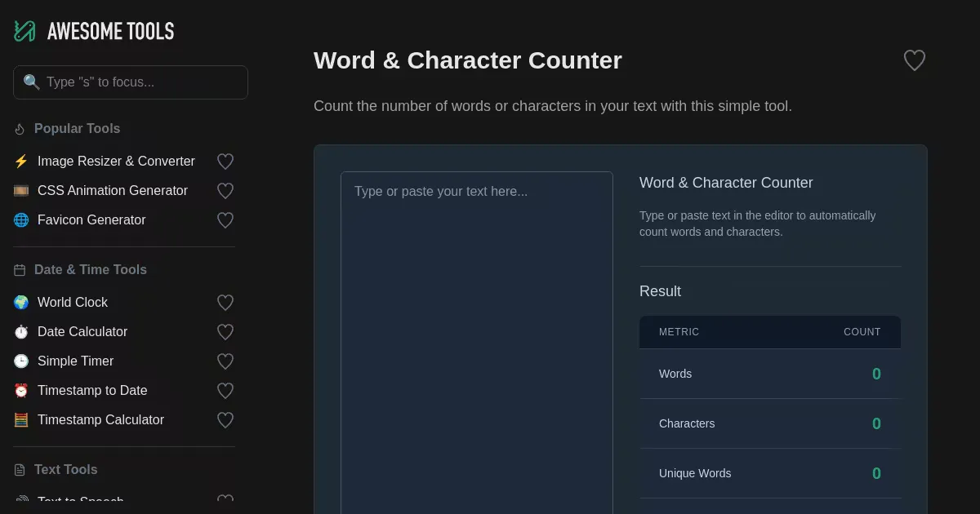This screenshot has height=514, width=980.
Task: Collapse the Date & Time Tools section
Action: click(x=90, y=270)
